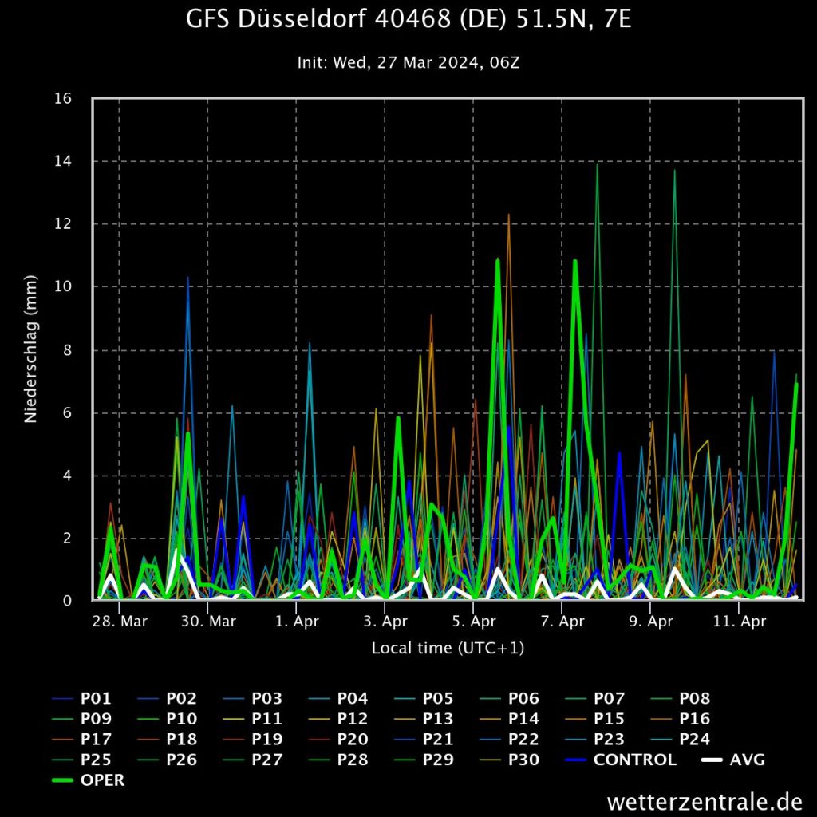The image size is (817, 817).
Task: Click the thick green OPER line swatch
Action: [63, 780]
